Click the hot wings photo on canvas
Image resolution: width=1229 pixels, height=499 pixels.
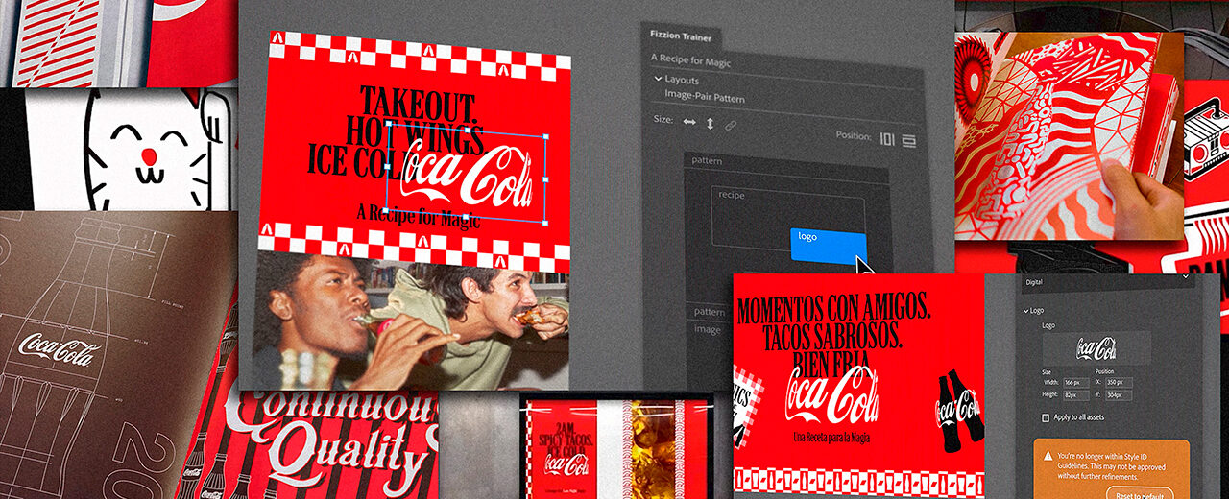[x=414, y=321]
